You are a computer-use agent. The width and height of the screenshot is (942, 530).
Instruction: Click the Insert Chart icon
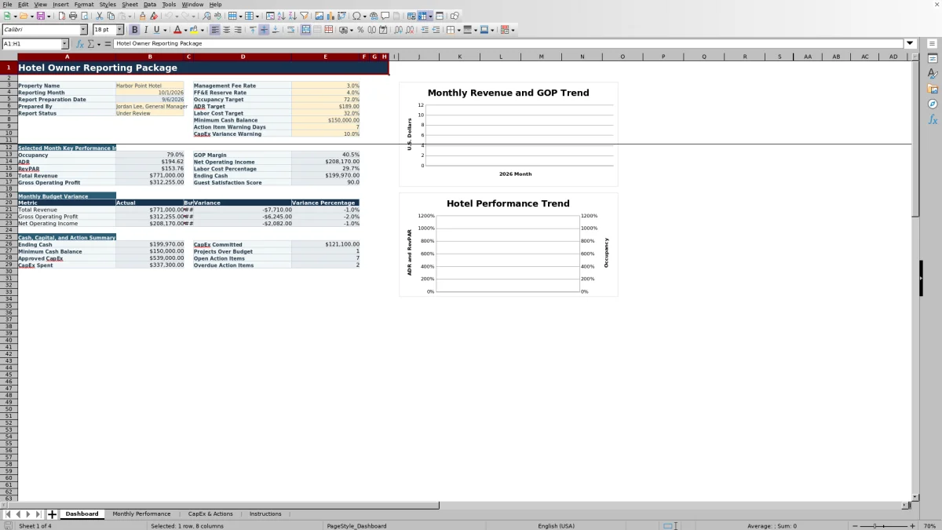point(330,16)
